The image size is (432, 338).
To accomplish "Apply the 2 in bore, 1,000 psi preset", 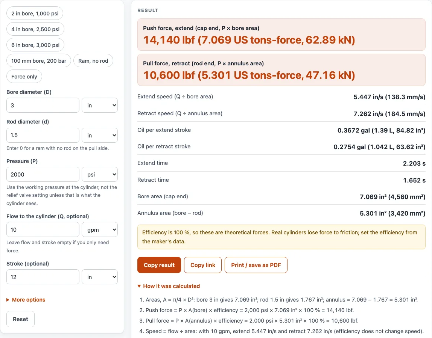I will click(x=35, y=14).
